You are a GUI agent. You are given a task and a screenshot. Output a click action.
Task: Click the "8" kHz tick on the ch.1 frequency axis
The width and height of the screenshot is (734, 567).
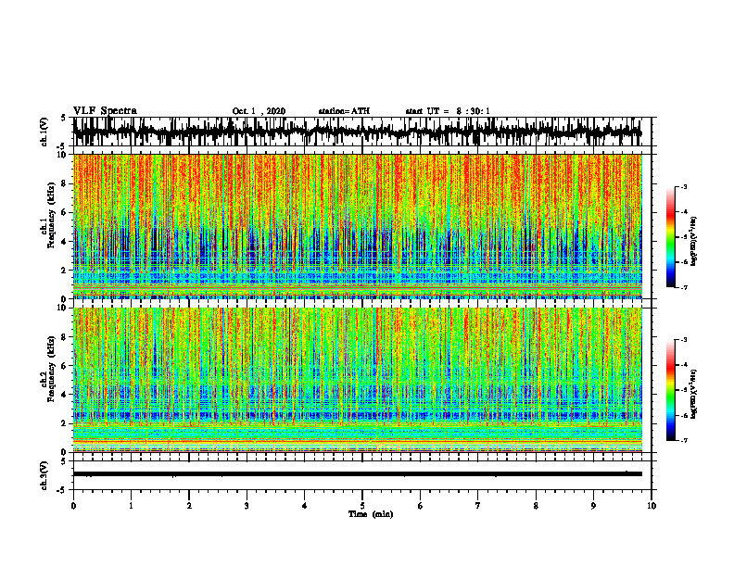click(65, 183)
